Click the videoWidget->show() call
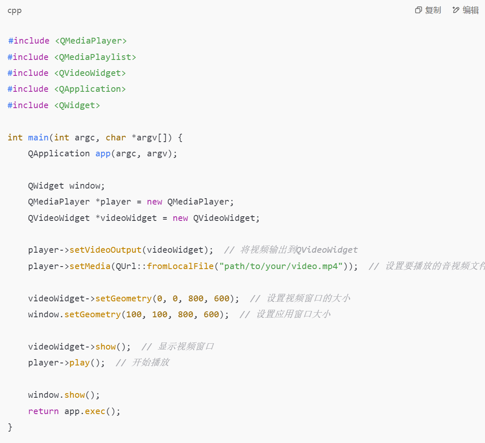Screen dimensions: 485x443 pos(79,347)
